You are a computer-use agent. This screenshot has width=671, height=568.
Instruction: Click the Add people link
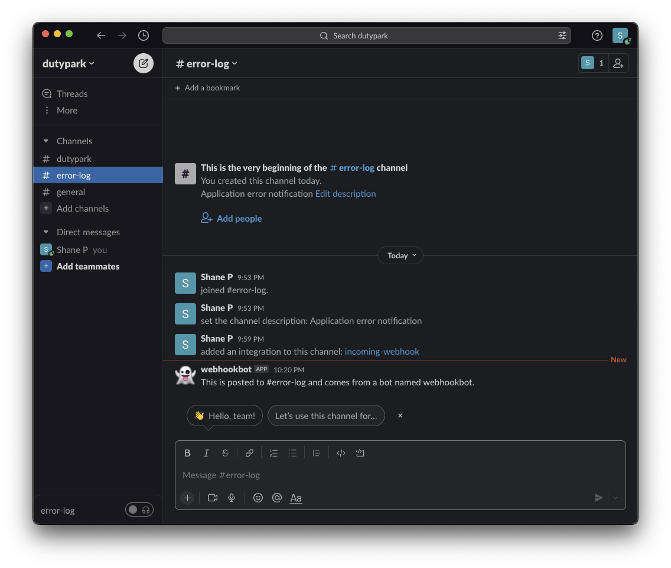[231, 219]
